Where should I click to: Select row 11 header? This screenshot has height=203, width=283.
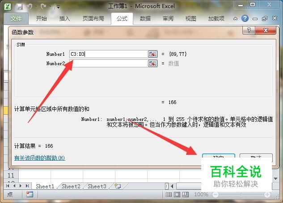click(11, 175)
